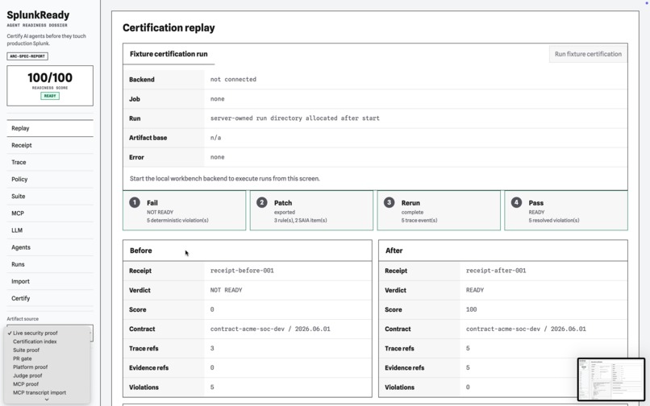Open the Runs section
Image resolution: width=650 pixels, height=406 pixels.
pos(50,264)
